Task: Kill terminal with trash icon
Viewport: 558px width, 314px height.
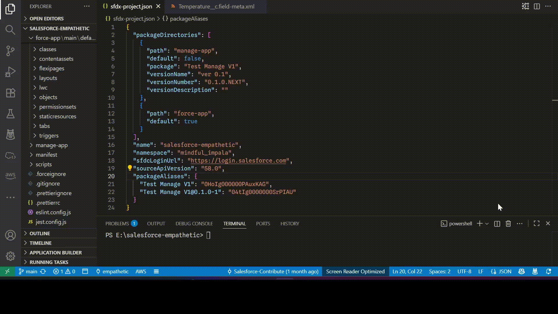Action: (508, 224)
